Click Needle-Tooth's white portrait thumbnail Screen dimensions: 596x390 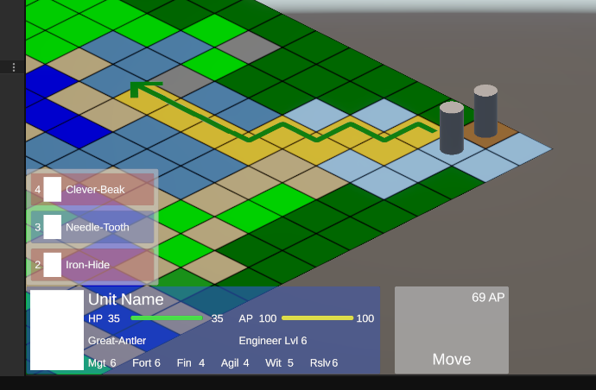53,227
